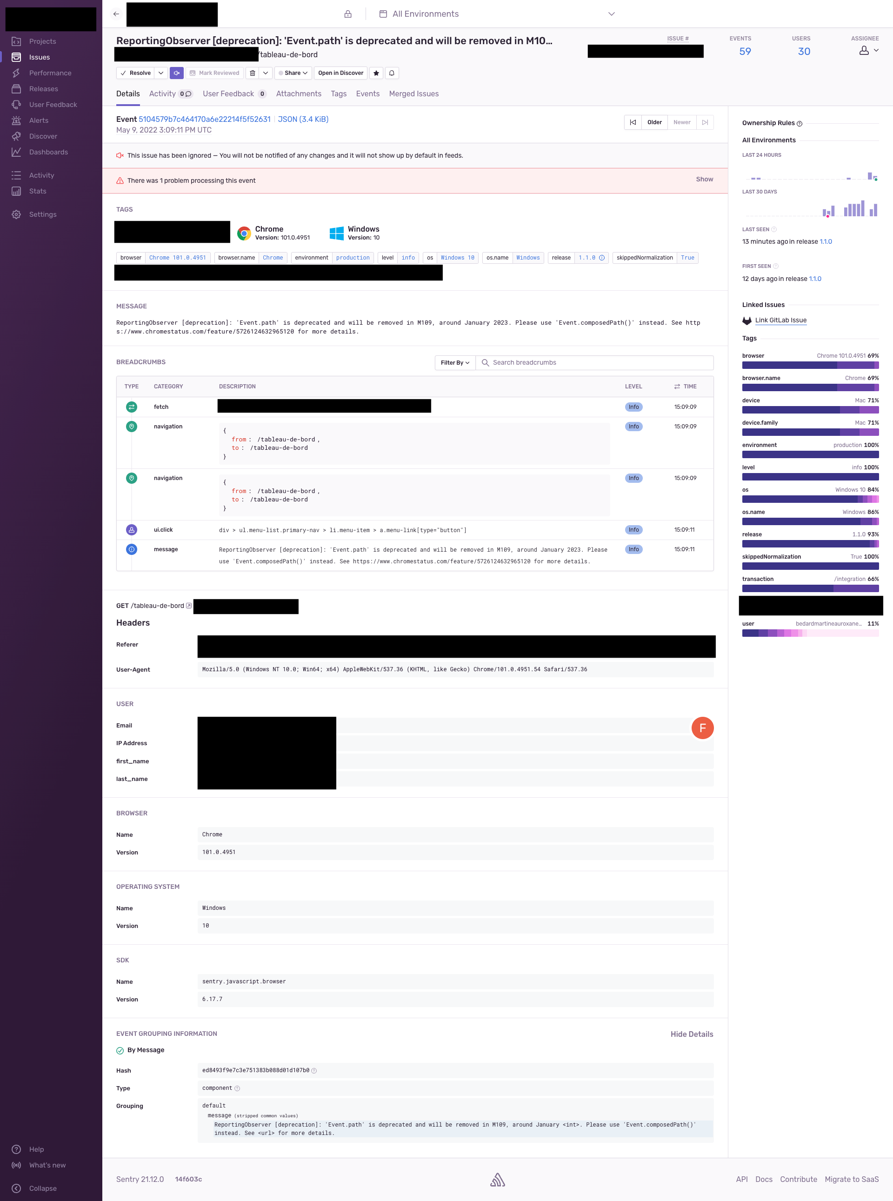Open the Resolve dropdown arrow

(x=161, y=73)
